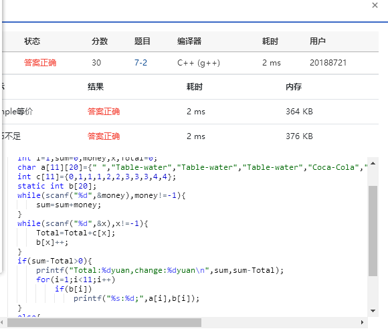Select the compiler text C++ (g++)
388x335 pixels.
coord(199,63)
